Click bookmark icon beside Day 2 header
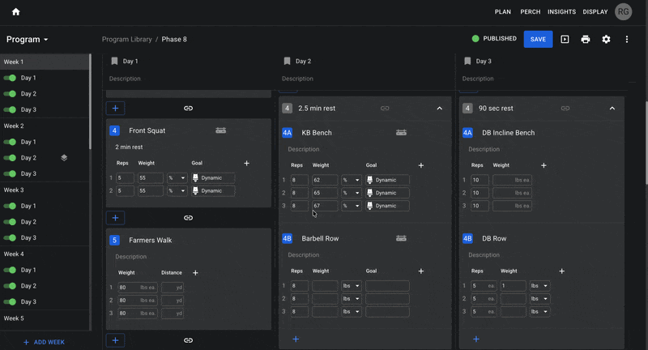This screenshot has height=350, width=648. pos(287,61)
